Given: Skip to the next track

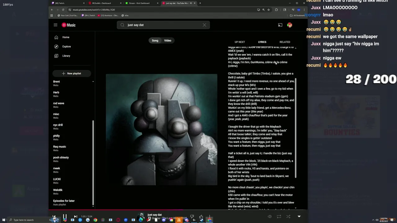Looking at the screenshot, I should click(75, 216).
